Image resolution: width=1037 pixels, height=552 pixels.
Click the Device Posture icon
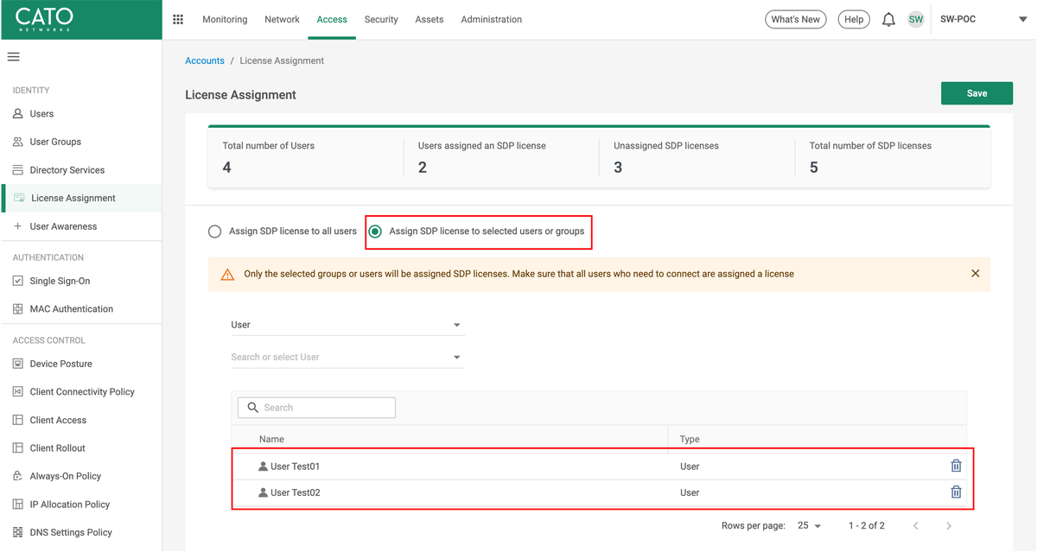[18, 364]
